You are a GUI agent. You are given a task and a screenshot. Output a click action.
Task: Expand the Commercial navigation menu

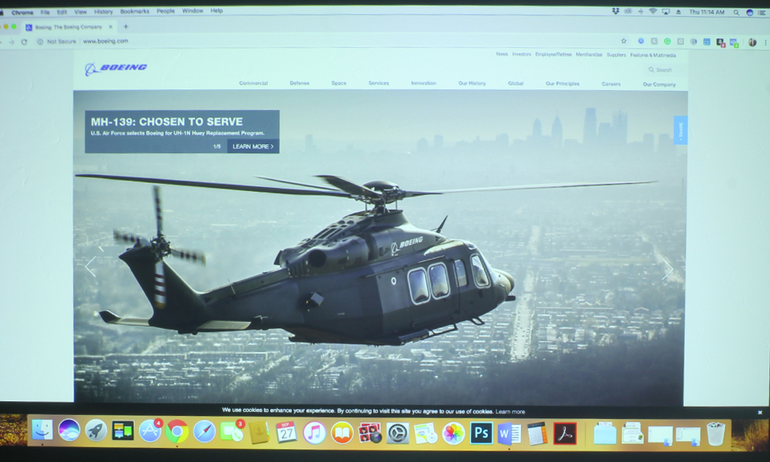(x=253, y=83)
